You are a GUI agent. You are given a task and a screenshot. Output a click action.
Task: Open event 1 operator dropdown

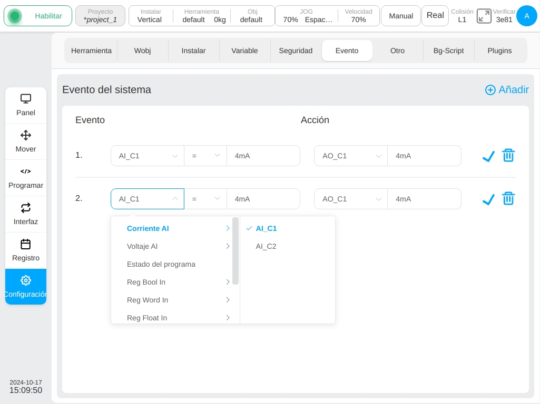point(205,156)
